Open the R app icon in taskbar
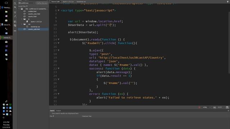This screenshot has height=129, width=230. (x=6, y=51)
